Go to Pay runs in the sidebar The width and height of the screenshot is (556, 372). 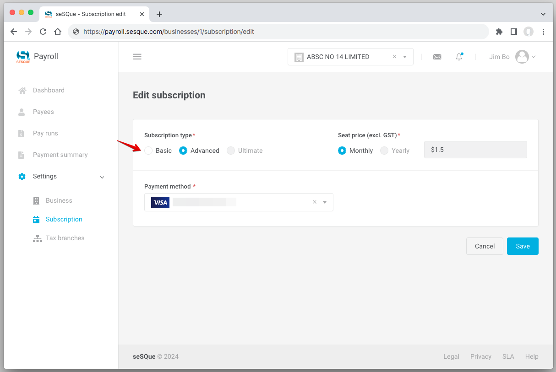tap(45, 133)
